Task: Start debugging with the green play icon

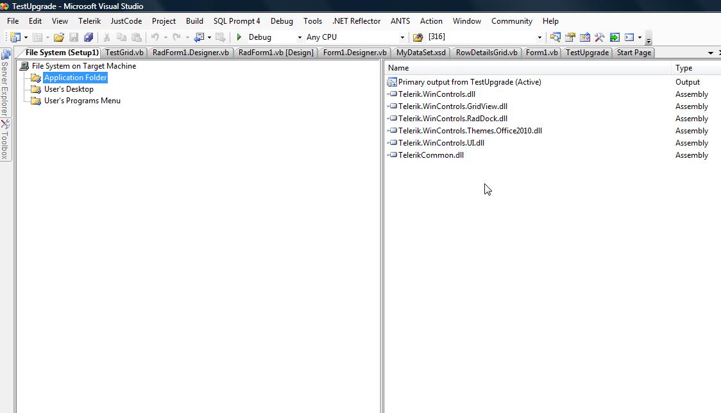Action: [239, 37]
